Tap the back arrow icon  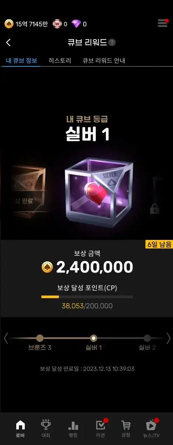point(9,43)
